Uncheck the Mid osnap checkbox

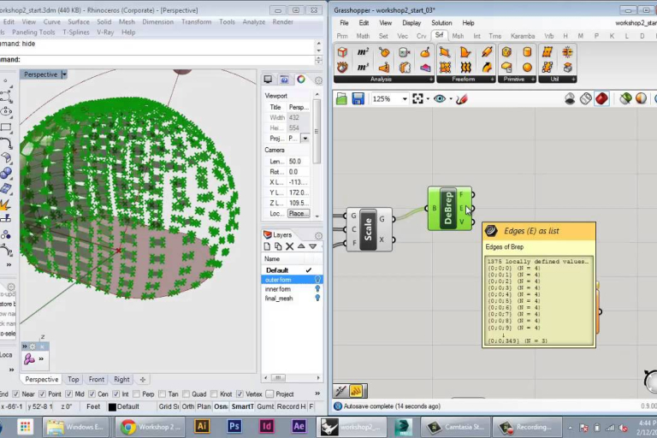coord(68,394)
